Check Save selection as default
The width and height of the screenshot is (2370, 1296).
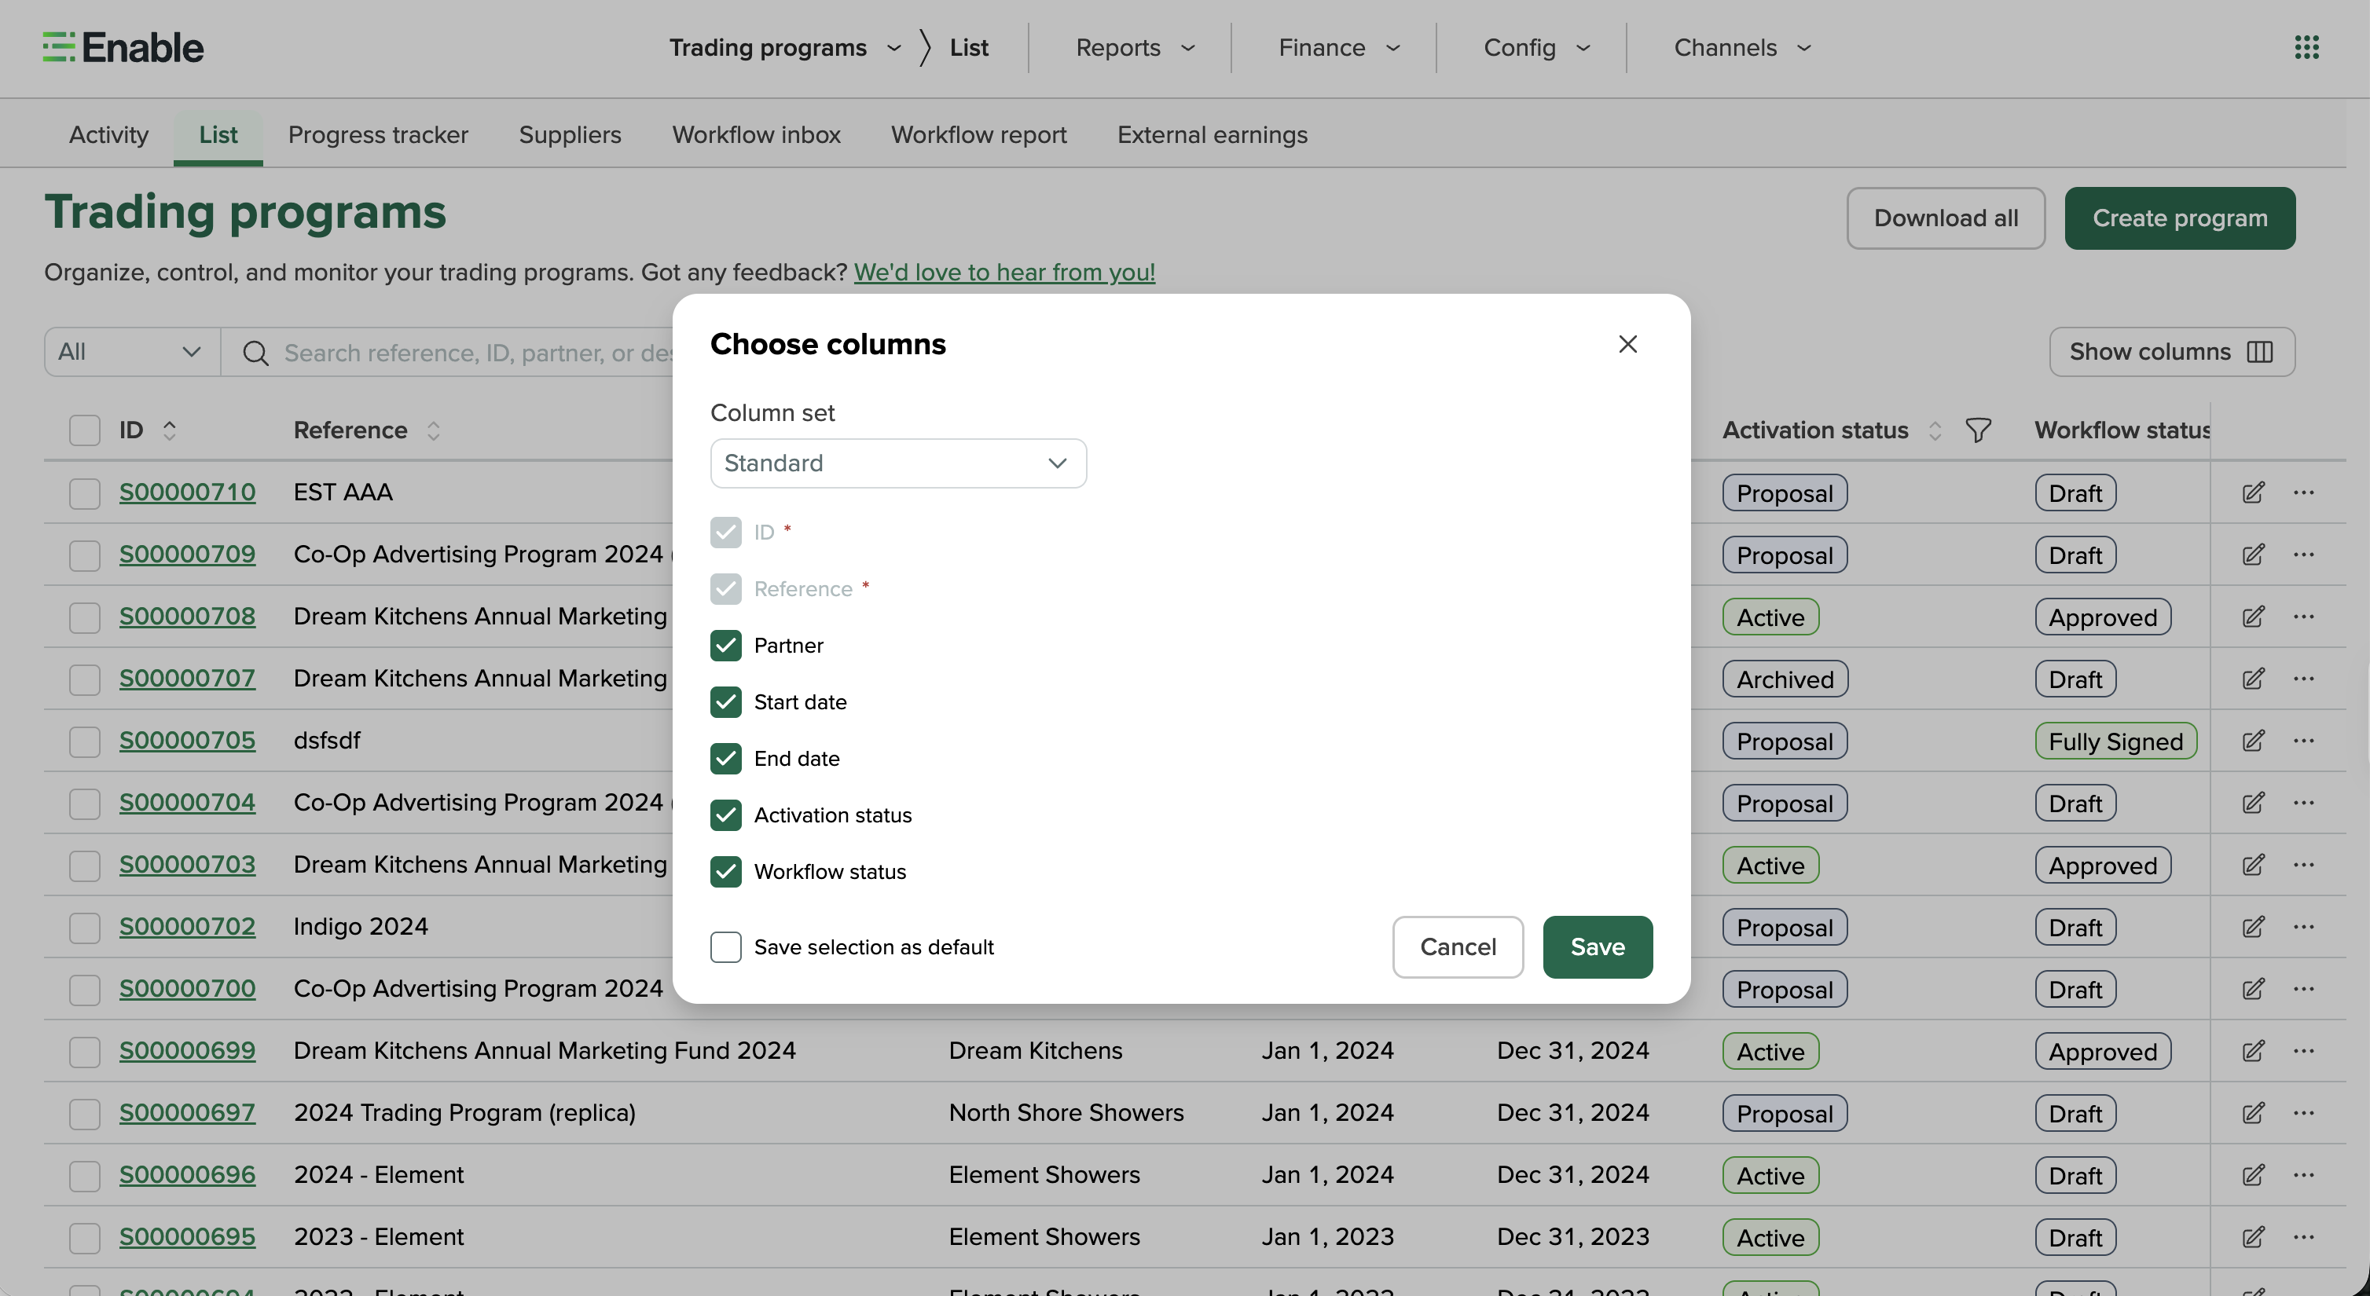pyautogui.click(x=726, y=947)
